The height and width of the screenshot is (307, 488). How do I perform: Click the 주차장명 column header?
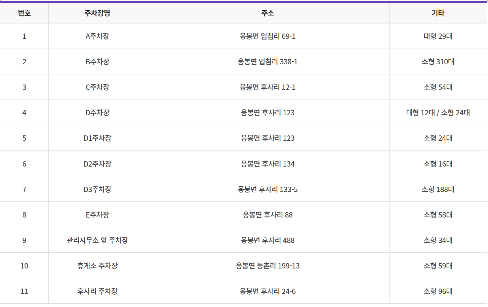(97, 13)
